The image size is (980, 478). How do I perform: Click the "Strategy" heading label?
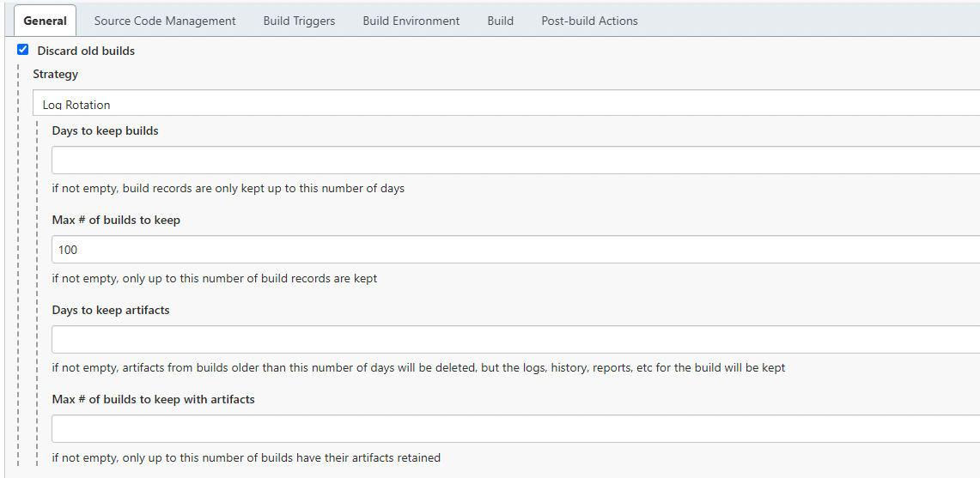point(56,75)
